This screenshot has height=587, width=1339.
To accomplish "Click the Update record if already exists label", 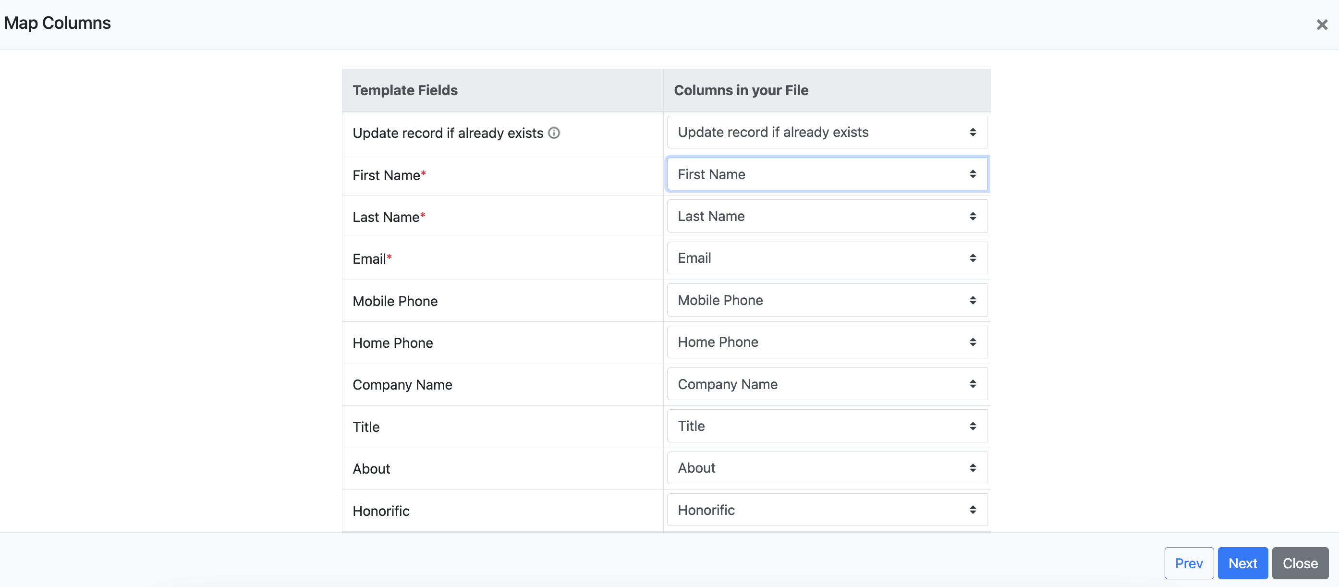I will pos(448,133).
